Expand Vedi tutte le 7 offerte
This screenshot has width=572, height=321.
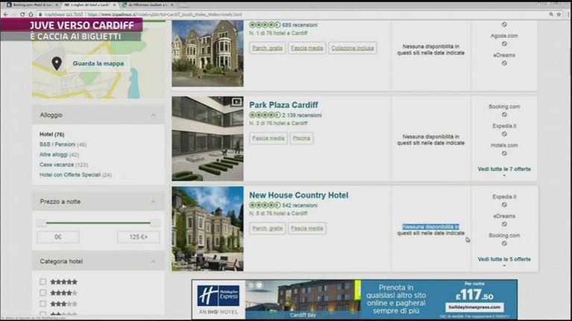point(504,169)
